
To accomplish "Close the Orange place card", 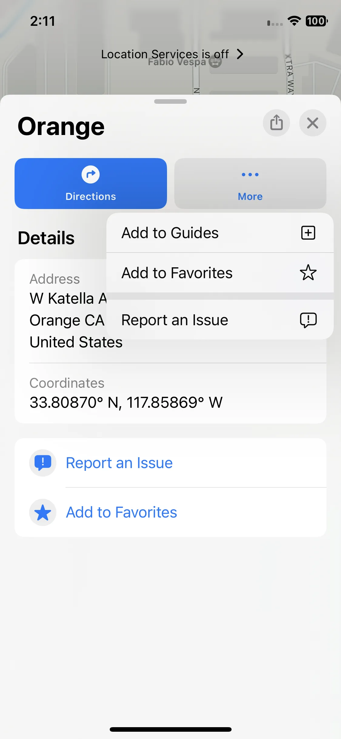I will coord(313,123).
